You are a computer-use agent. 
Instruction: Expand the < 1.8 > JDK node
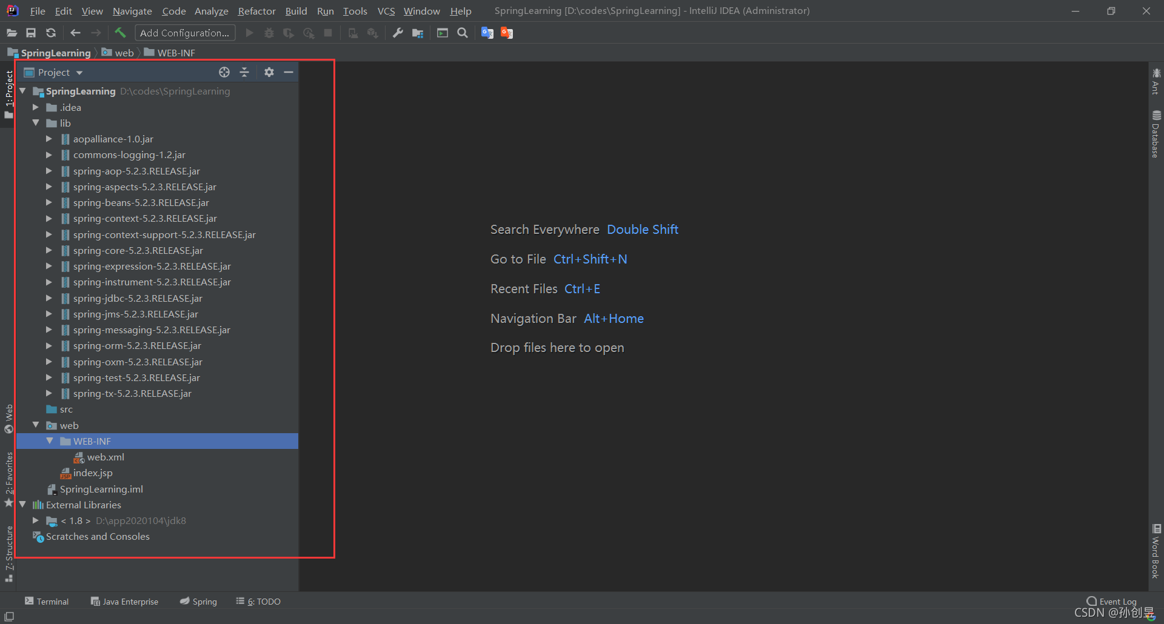tap(36, 520)
